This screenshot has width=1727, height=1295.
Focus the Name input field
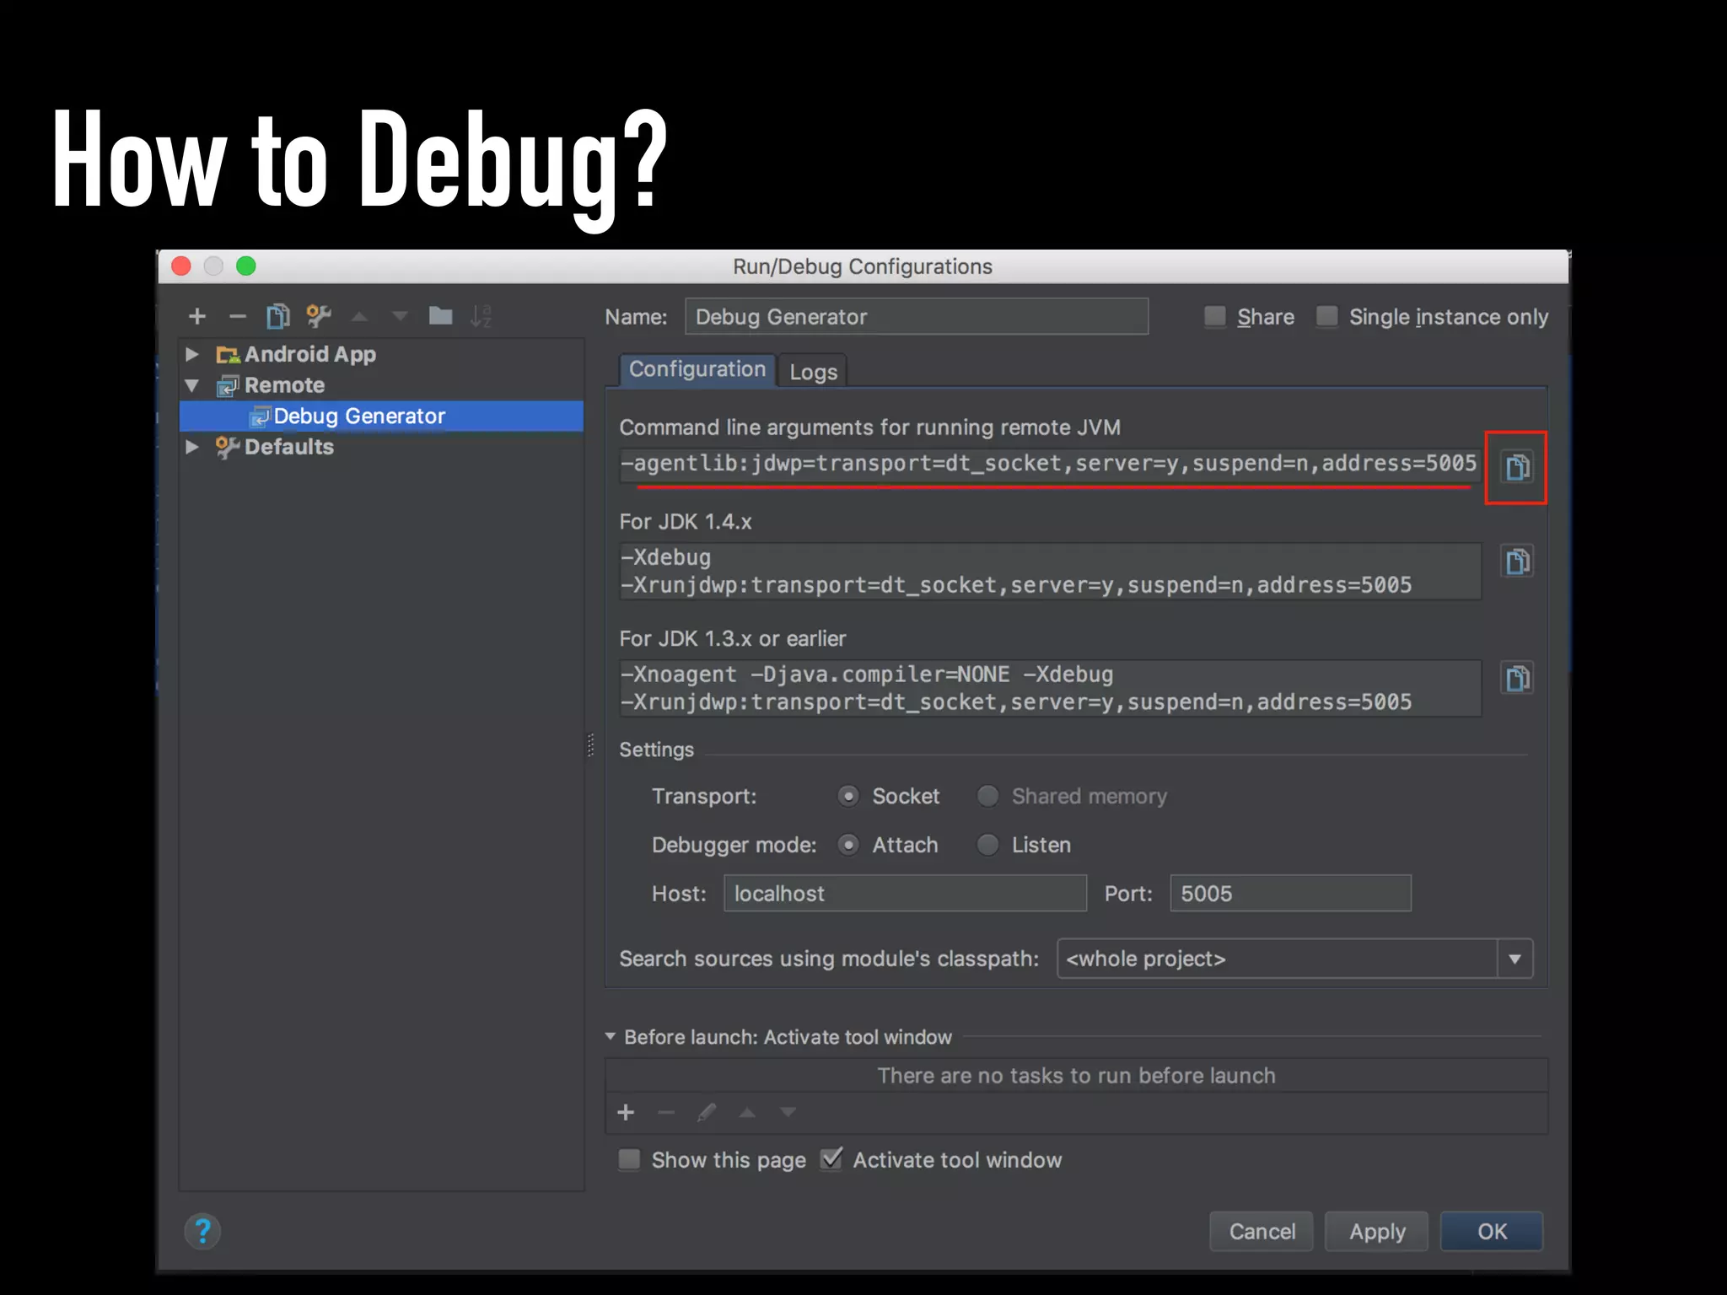click(x=917, y=317)
